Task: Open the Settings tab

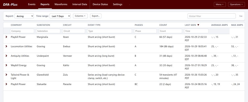Action: pyautogui.click(x=118, y=4)
